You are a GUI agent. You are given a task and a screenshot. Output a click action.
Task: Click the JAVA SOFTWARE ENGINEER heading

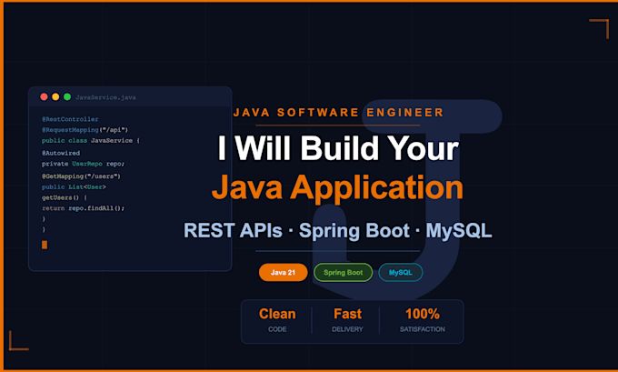(x=339, y=113)
